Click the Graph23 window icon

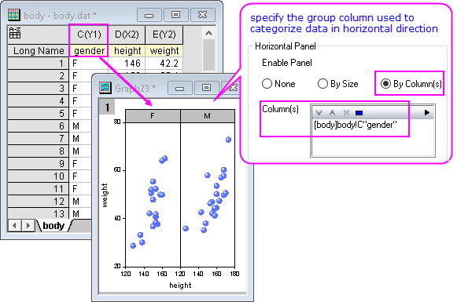[105, 88]
